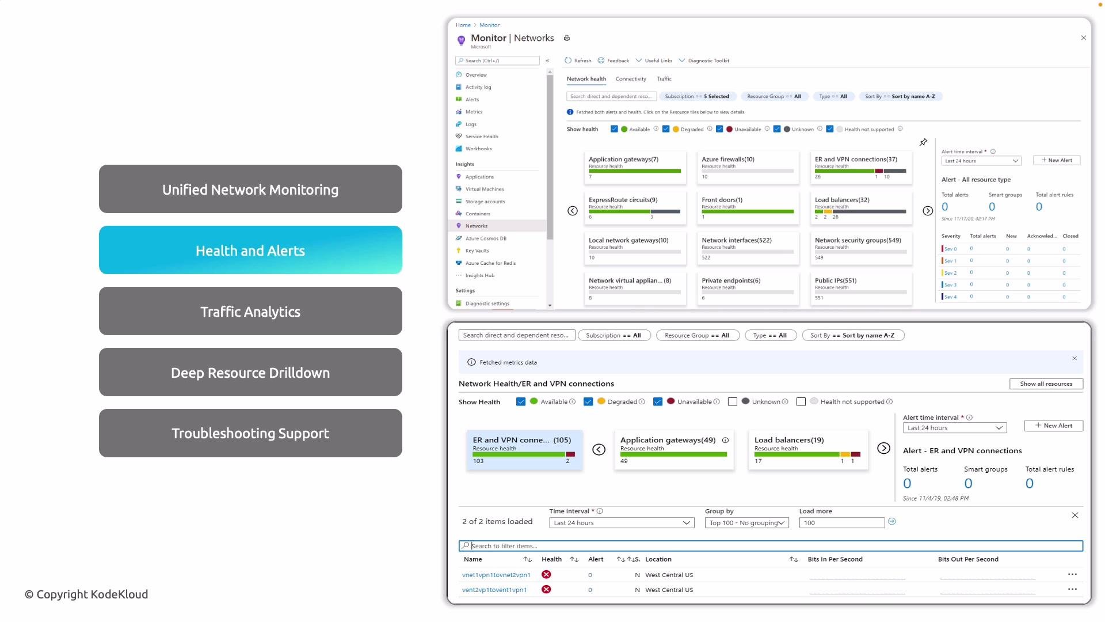Click previous arrow beside Application gateways(49)
Viewport: 1105px width, 622px height.
point(599,449)
